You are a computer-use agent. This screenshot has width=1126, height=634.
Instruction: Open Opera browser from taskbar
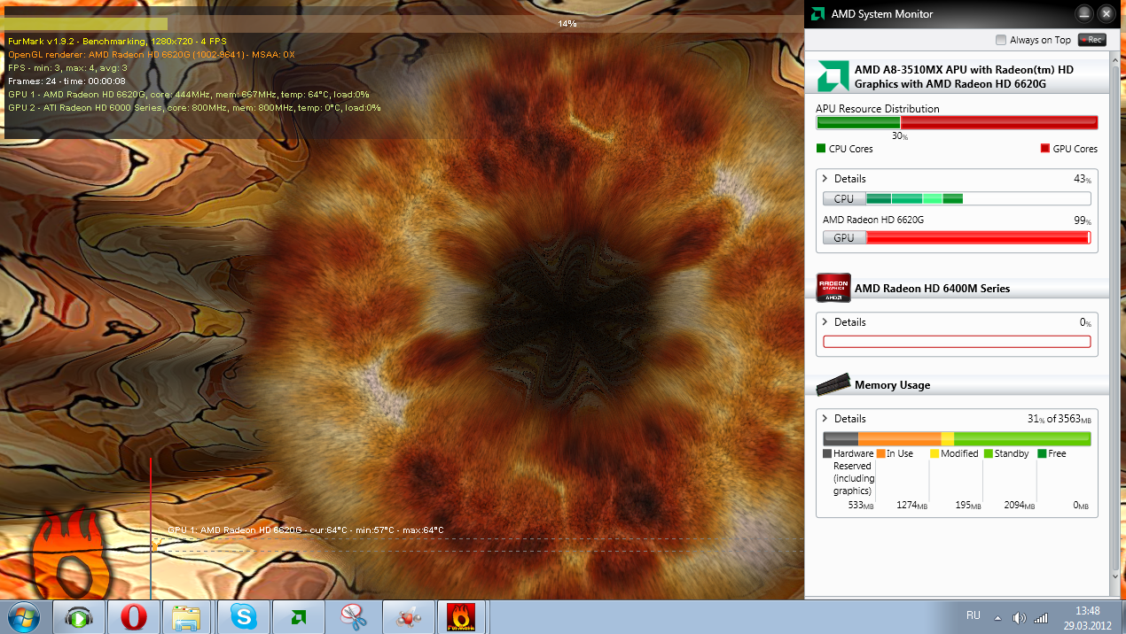click(x=134, y=616)
